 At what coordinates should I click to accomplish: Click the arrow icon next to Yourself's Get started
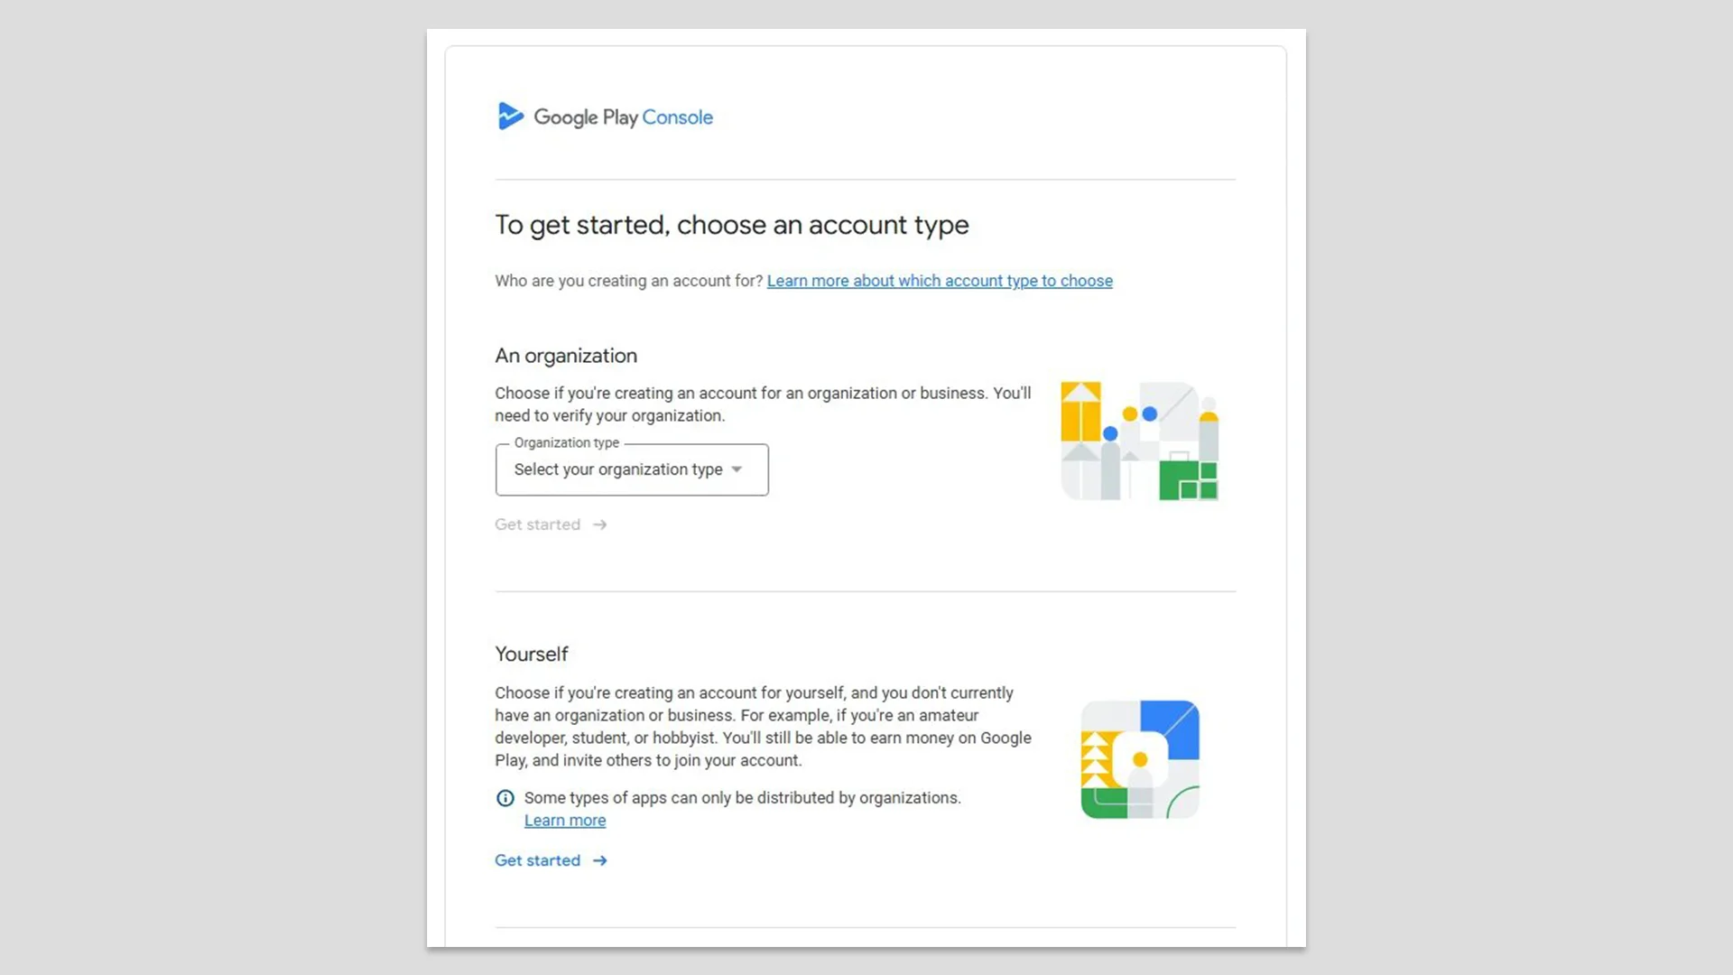[x=599, y=860]
